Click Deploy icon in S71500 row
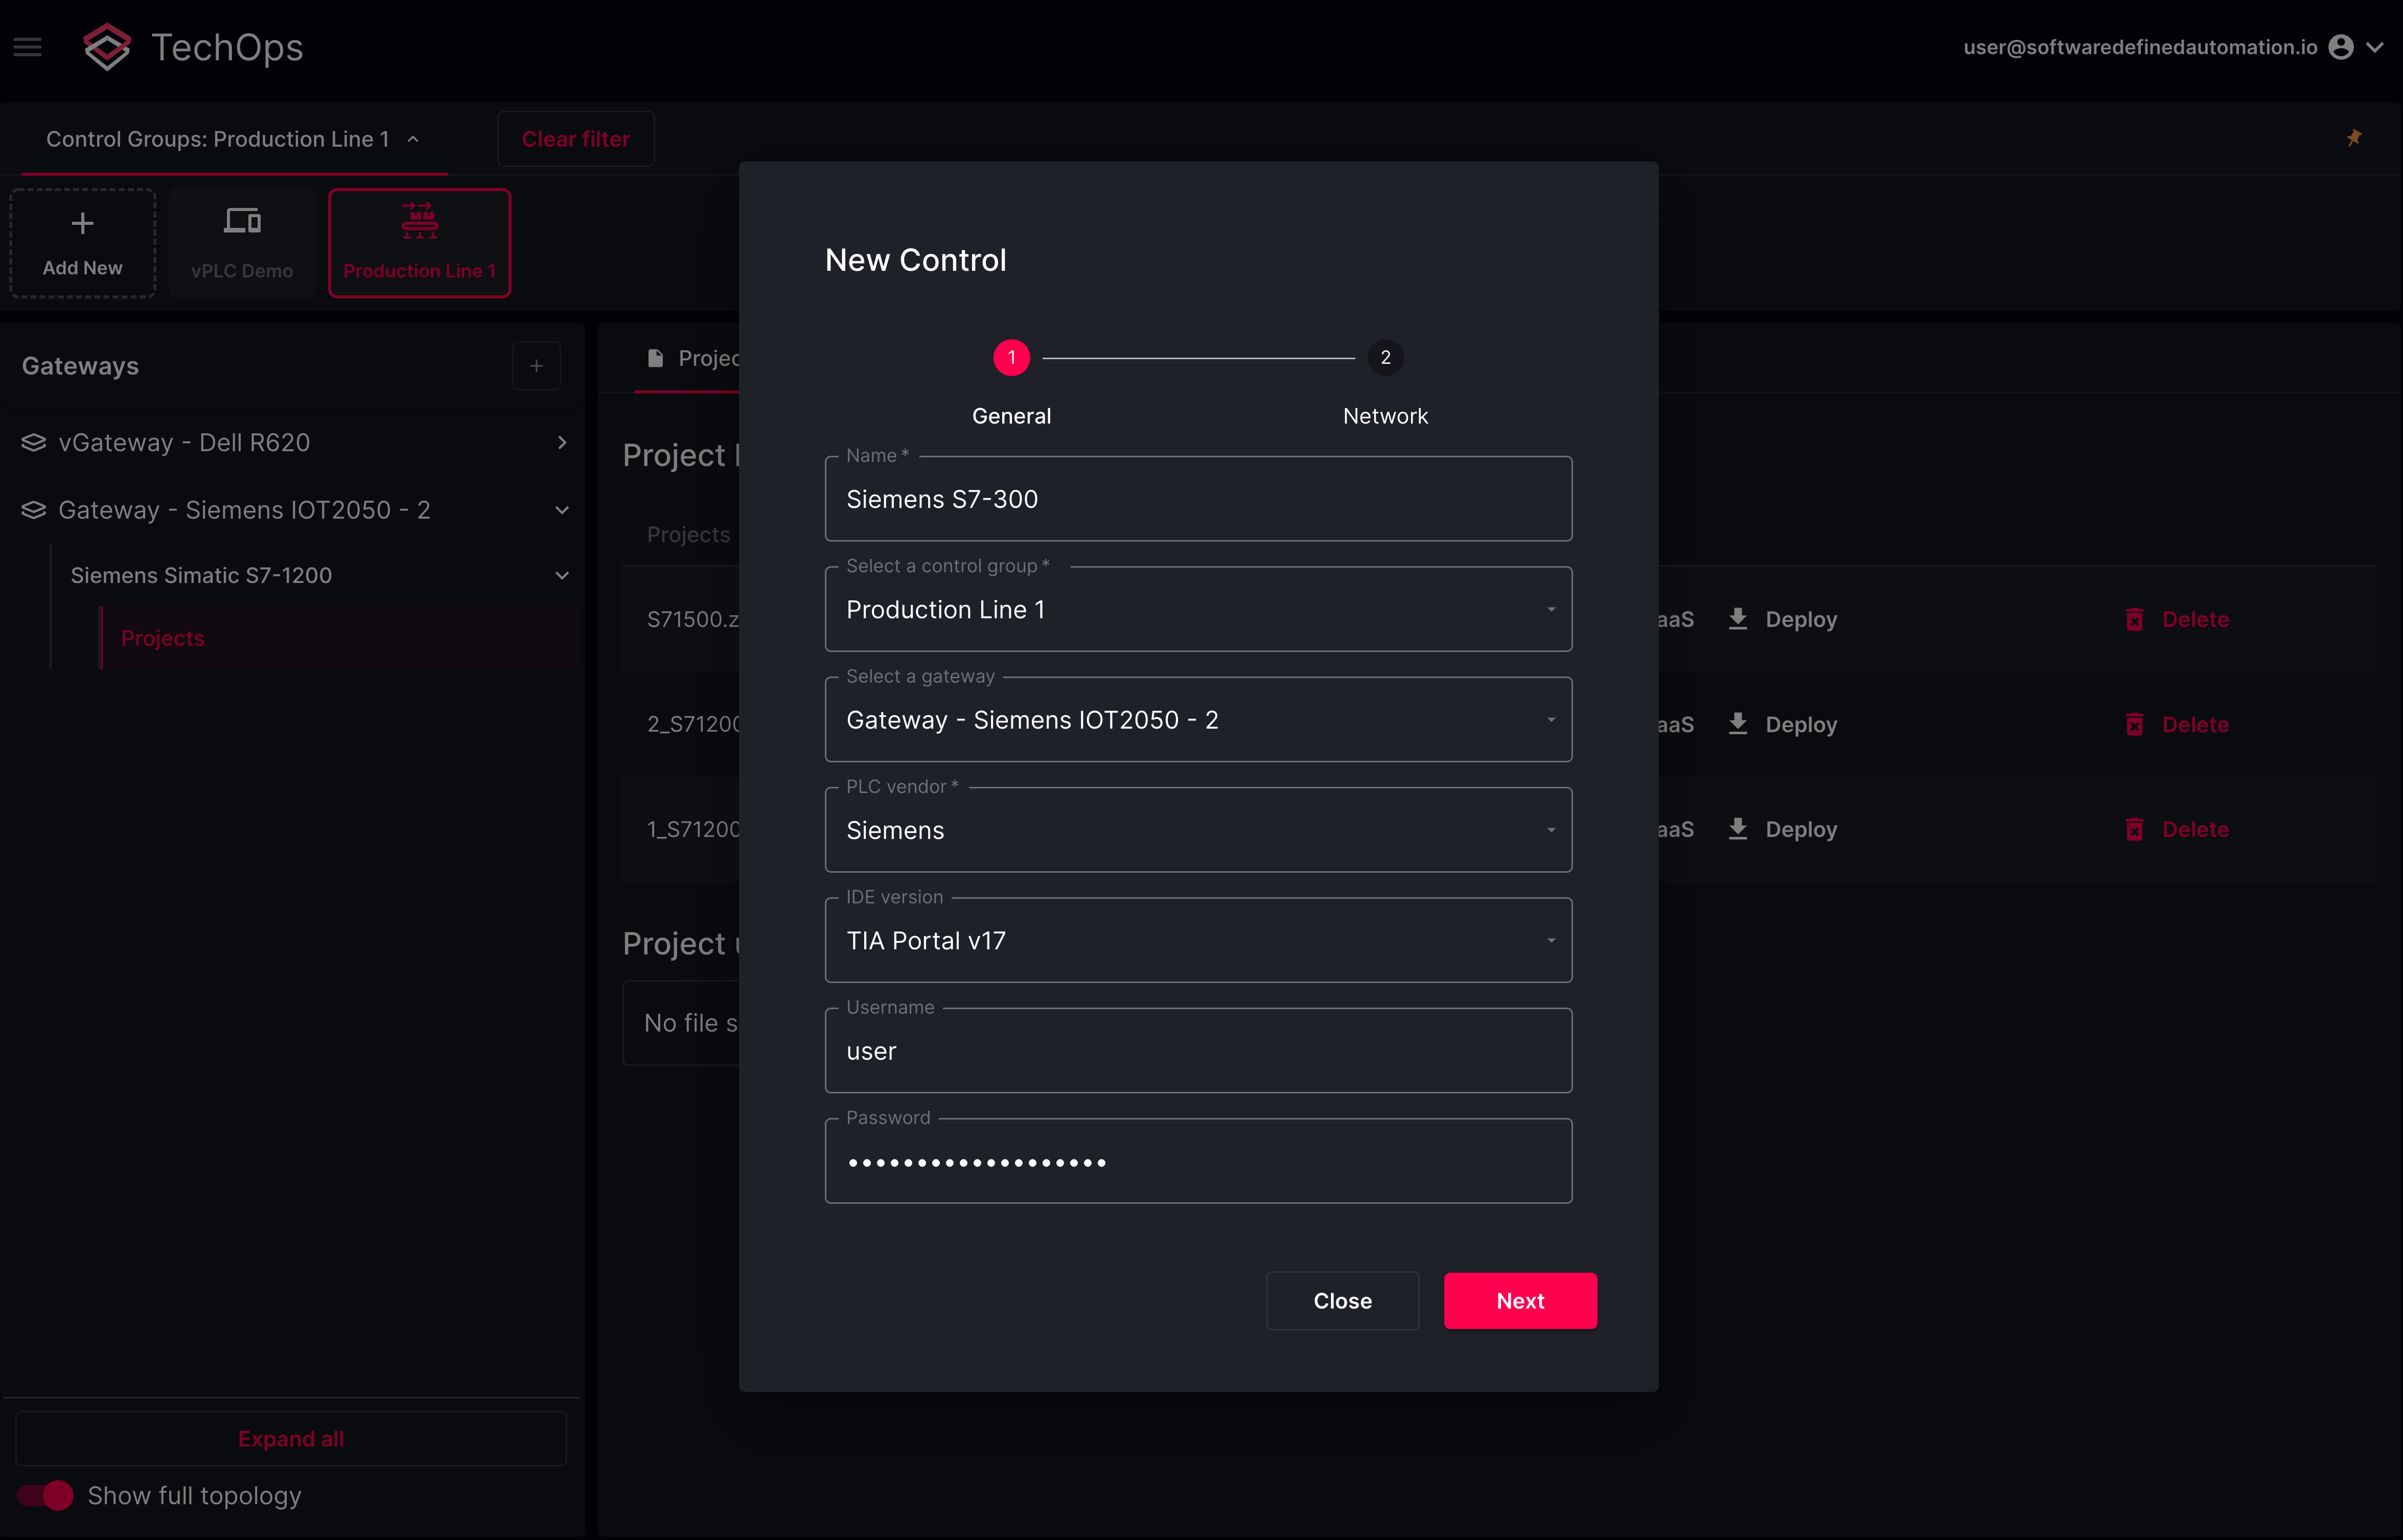 (x=1738, y=619)
